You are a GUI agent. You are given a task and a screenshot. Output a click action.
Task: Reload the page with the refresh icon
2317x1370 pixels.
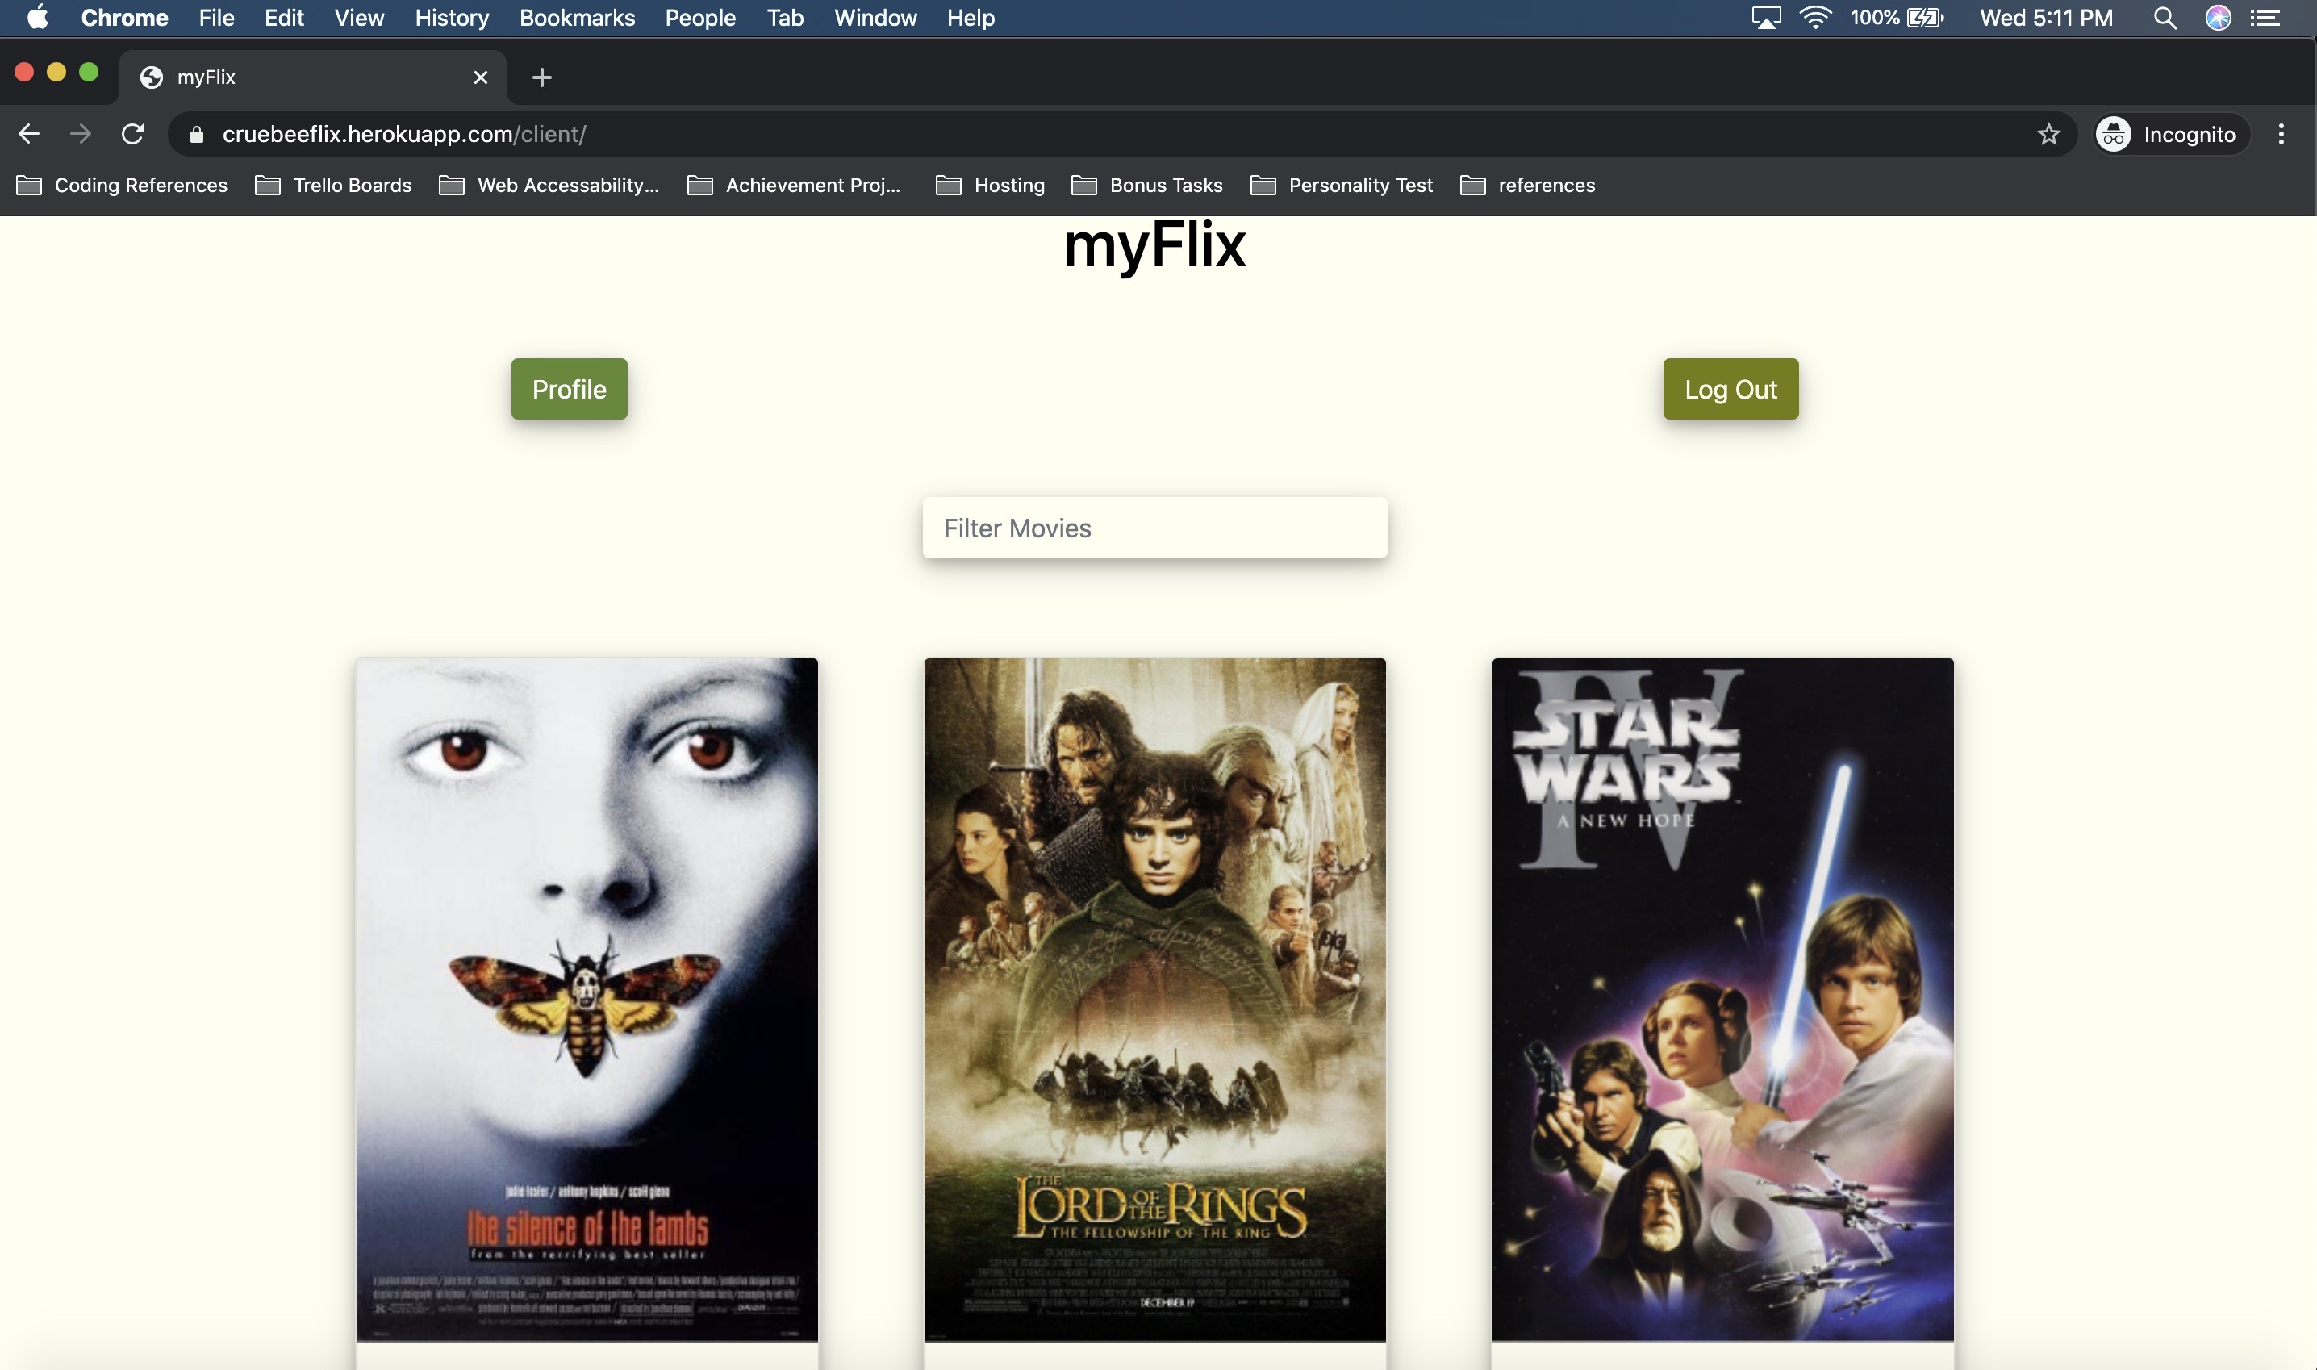(x=133, y=134)
